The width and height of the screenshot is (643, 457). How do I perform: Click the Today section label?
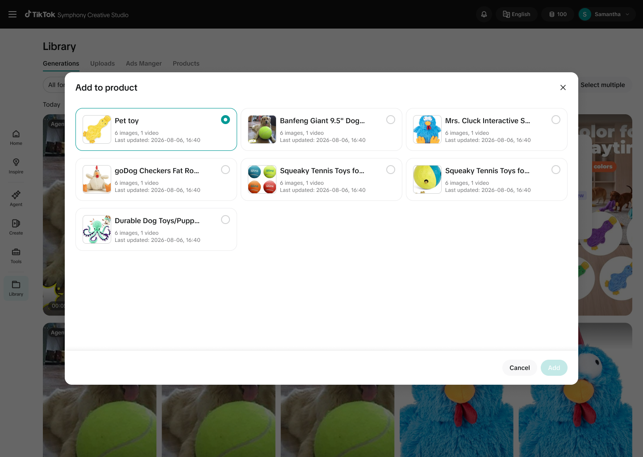[x=51, y=104]
